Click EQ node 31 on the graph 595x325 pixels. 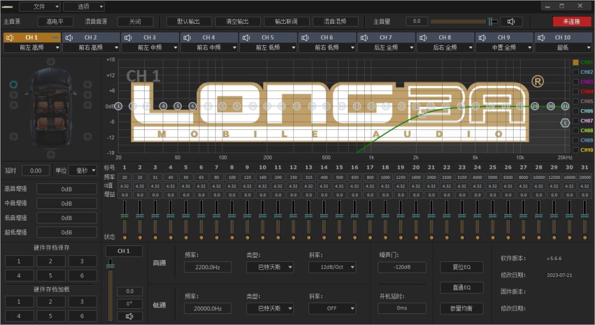(x=565, y=106)
